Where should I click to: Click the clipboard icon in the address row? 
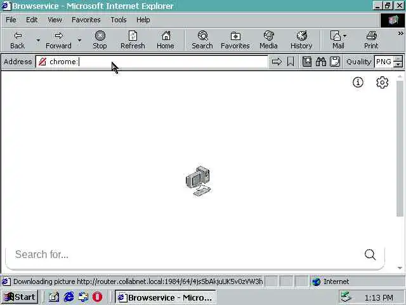(x=335, y=62)
